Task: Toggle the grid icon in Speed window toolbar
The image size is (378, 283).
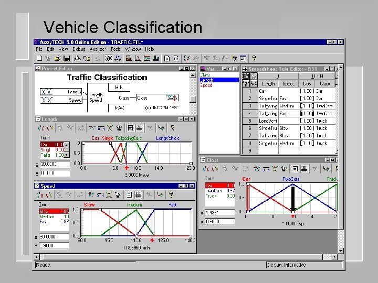Action: click(x=138, y=194)
